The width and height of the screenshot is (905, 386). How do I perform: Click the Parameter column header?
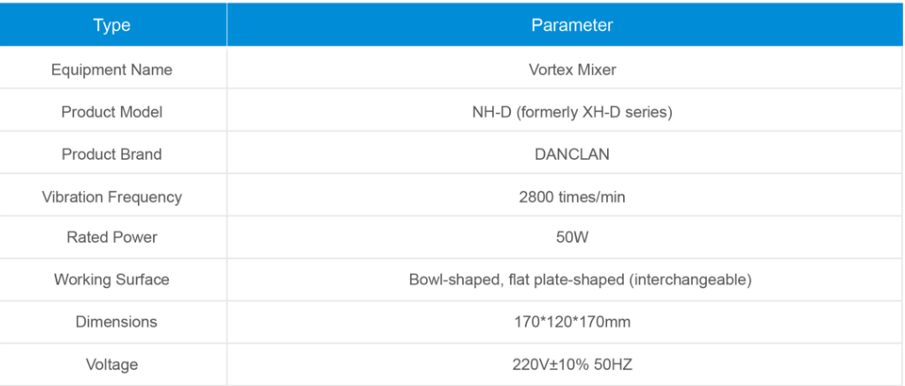pyautogui.click(x=572, y=26)
